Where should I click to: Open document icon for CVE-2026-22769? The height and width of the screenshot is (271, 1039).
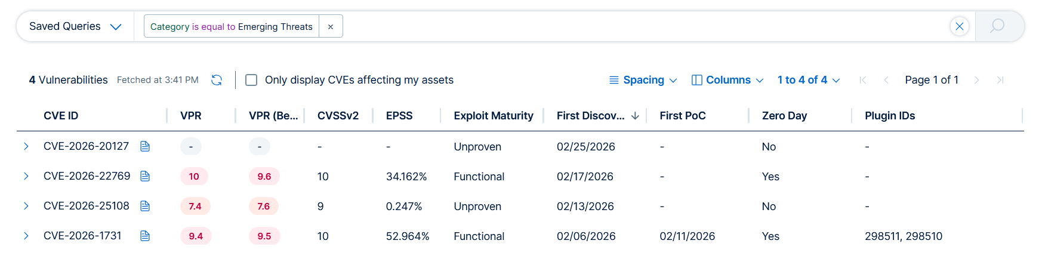click(145, 176)
